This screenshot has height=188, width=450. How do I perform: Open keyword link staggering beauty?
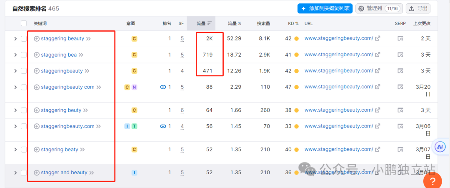(62, 38)
